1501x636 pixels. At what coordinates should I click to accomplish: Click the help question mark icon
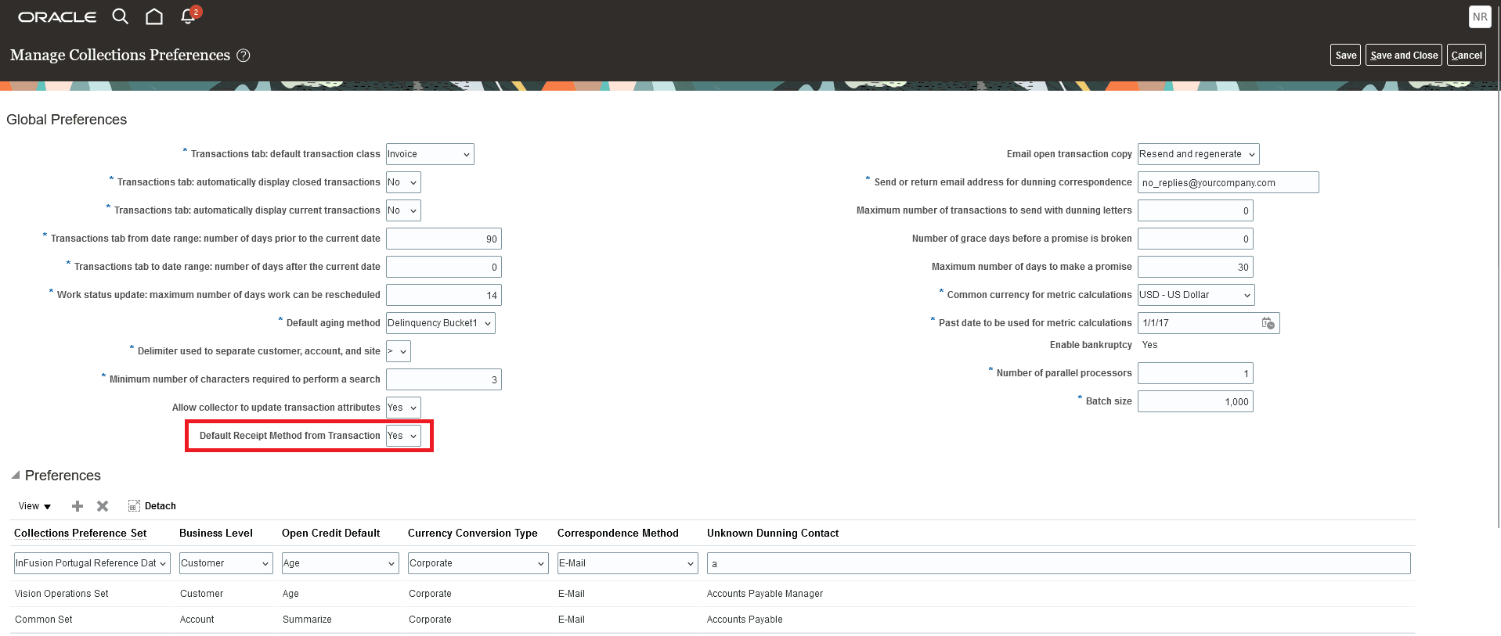pos(244,56)
